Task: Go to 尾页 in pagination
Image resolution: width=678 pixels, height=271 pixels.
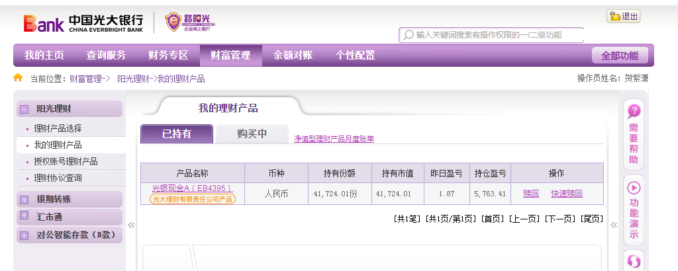Action: coord(591,219)
